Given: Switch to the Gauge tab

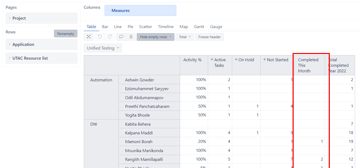Looking at the screenshot, I should [x=216, y=27].
